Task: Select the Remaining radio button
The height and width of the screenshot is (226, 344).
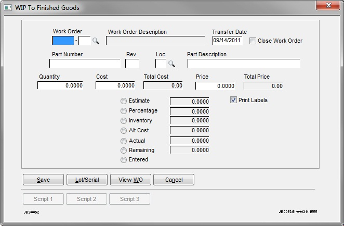Action: tap(124, 150)
